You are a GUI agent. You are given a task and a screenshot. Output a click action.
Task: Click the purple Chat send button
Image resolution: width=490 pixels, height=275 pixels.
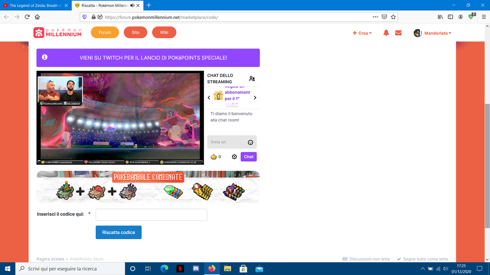click(x=249, y=157)
